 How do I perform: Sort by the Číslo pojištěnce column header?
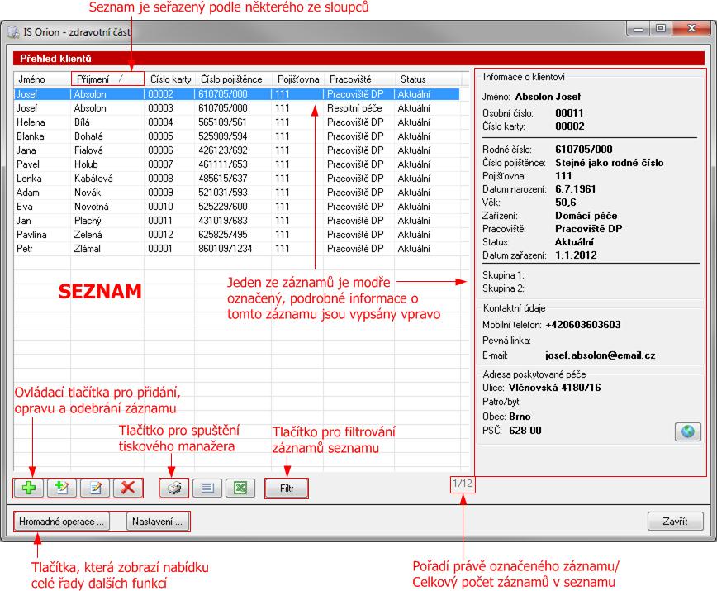233,79
